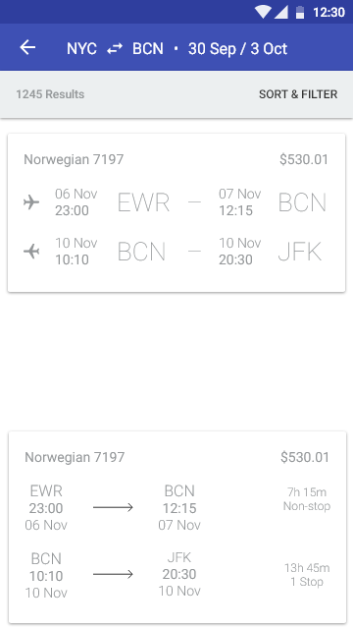
Task: Tap the returning airplane icon in first card
Action: coord(31,252)
